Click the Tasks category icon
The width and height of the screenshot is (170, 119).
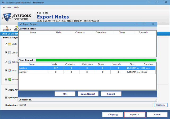(10, 71)
